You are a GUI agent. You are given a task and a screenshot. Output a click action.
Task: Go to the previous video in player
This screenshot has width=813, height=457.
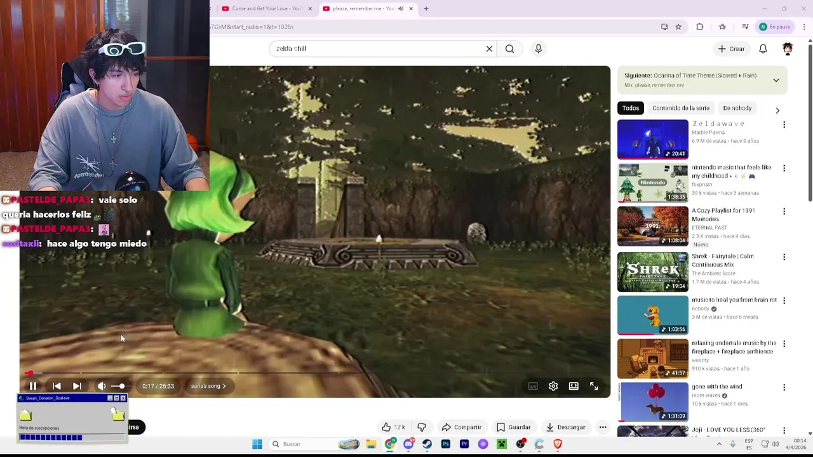pos(57,386)
